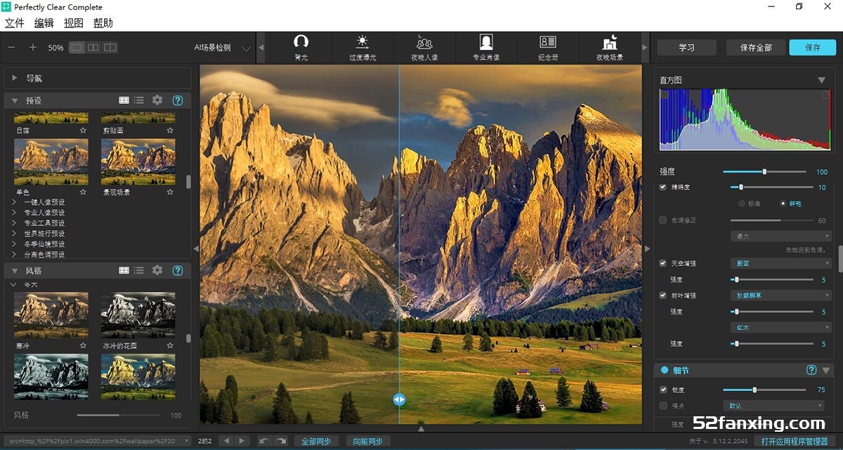The image size is (843, 450).
Task: Favorite the 景观场景 preset star
Action: 170,192
